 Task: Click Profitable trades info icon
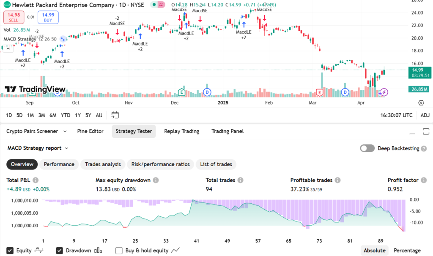pos(337,180)
